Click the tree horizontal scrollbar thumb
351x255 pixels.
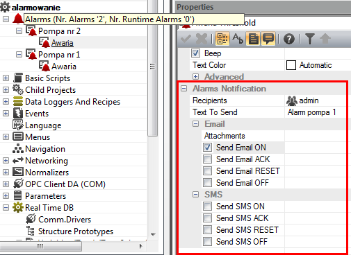click(x=40, y=247)
